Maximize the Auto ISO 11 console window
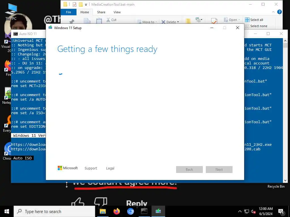The image size is (290, 217). (268, 34)
